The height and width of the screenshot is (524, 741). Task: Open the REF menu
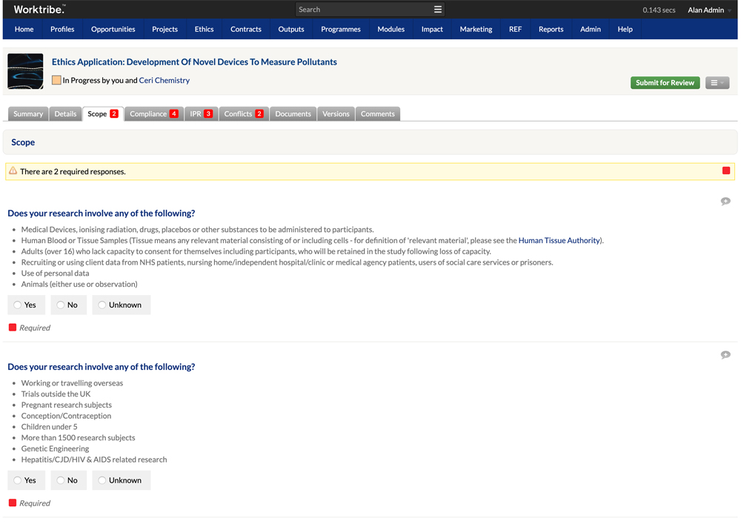[515, 30]
